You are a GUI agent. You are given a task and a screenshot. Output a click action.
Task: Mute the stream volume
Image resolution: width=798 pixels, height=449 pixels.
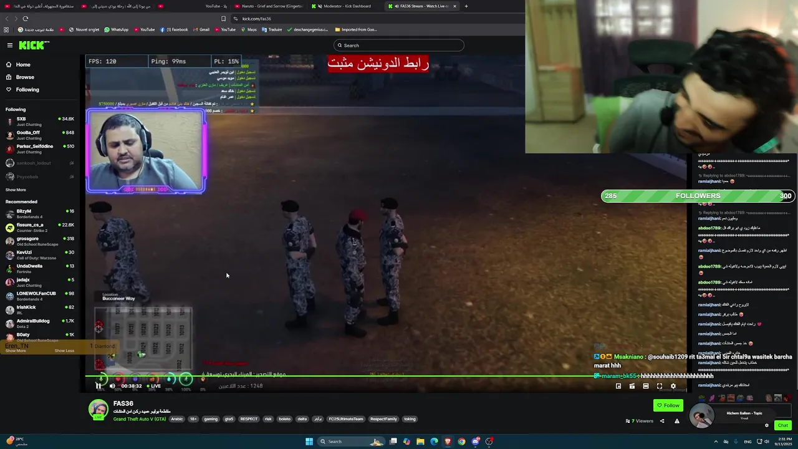pyautogui.click(x=112, y=386)
